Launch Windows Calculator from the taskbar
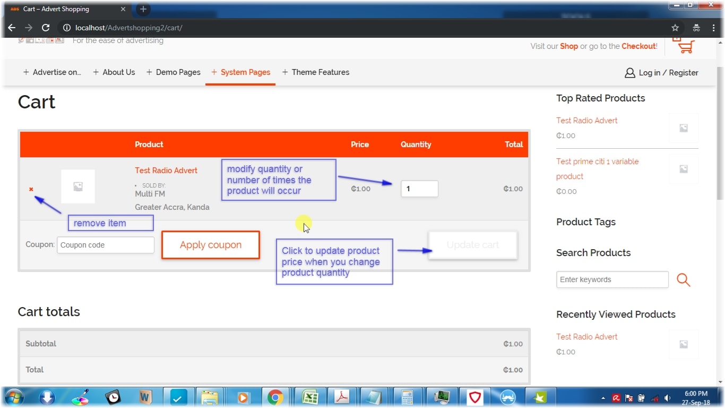 [407, 397]
